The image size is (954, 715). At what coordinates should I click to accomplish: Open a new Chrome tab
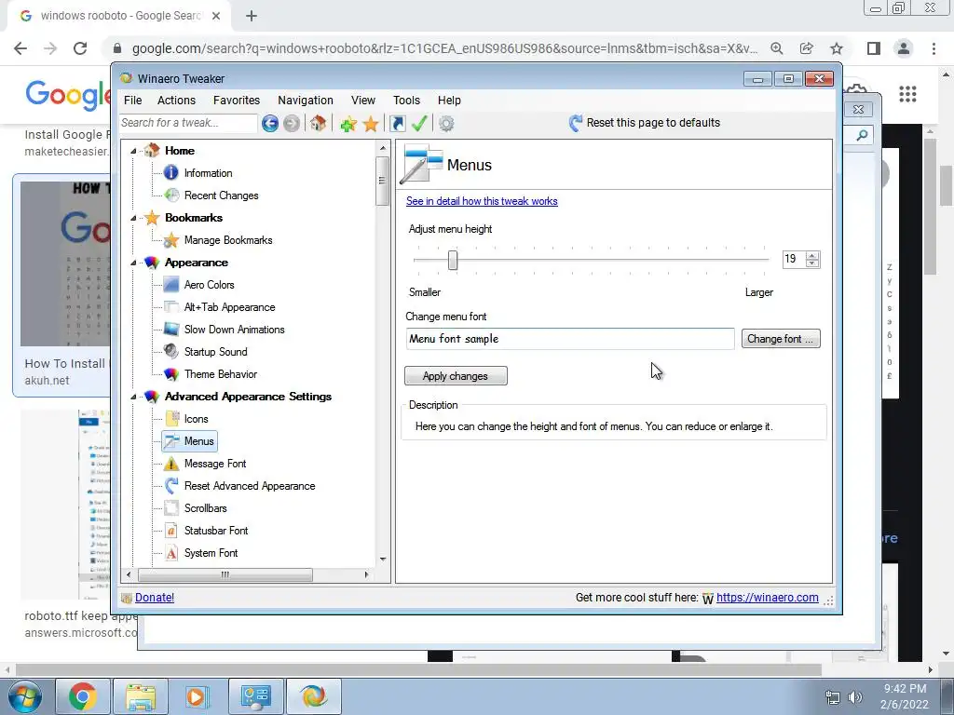pyautogui.click(x=252, y=17)
